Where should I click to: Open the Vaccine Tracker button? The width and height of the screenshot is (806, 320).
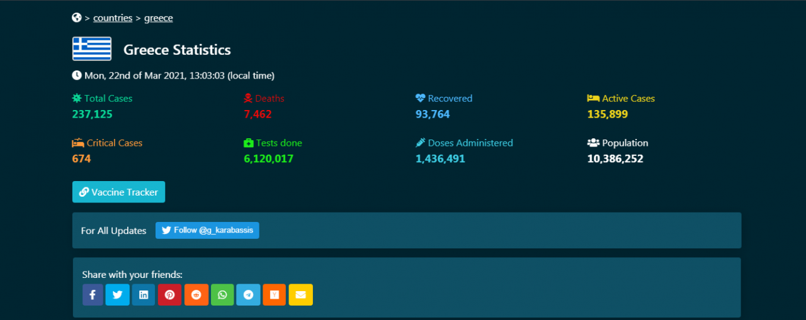118,192
